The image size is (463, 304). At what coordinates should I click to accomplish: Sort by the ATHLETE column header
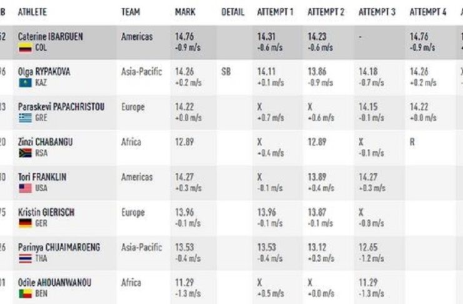(x=32, y=13)
